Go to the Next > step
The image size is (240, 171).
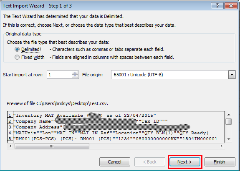(x=185, y=162)
